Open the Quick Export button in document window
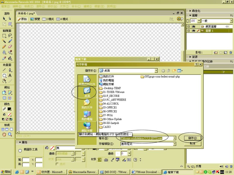The height and width of the screenshot is (175, 234). [x=180, y=19]
